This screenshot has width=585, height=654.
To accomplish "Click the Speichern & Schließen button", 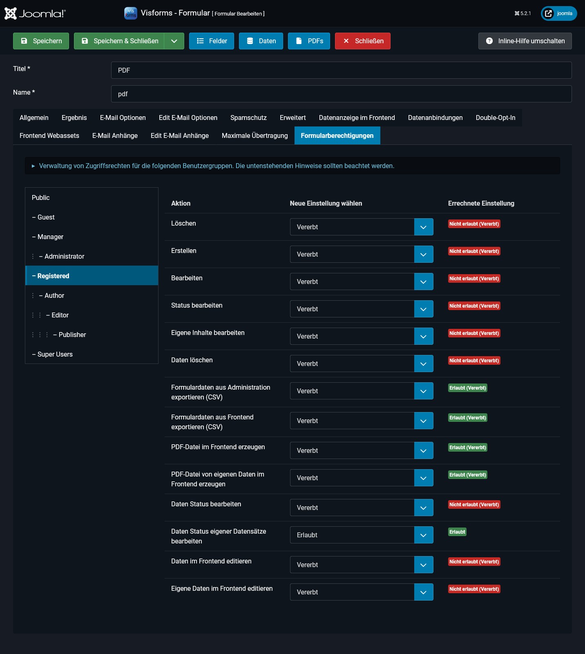I will 119,41.
